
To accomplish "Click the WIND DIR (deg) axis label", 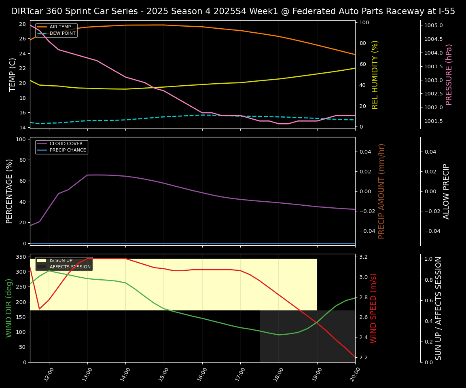I will click(9, 308).
